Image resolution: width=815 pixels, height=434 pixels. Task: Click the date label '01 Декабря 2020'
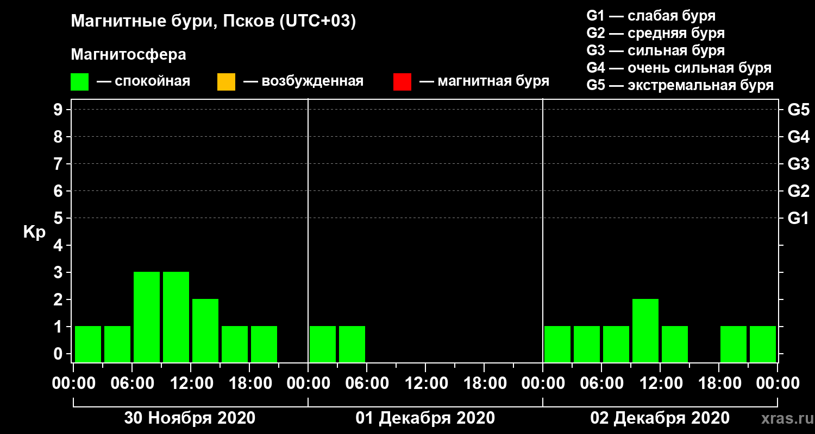point(425,418)
